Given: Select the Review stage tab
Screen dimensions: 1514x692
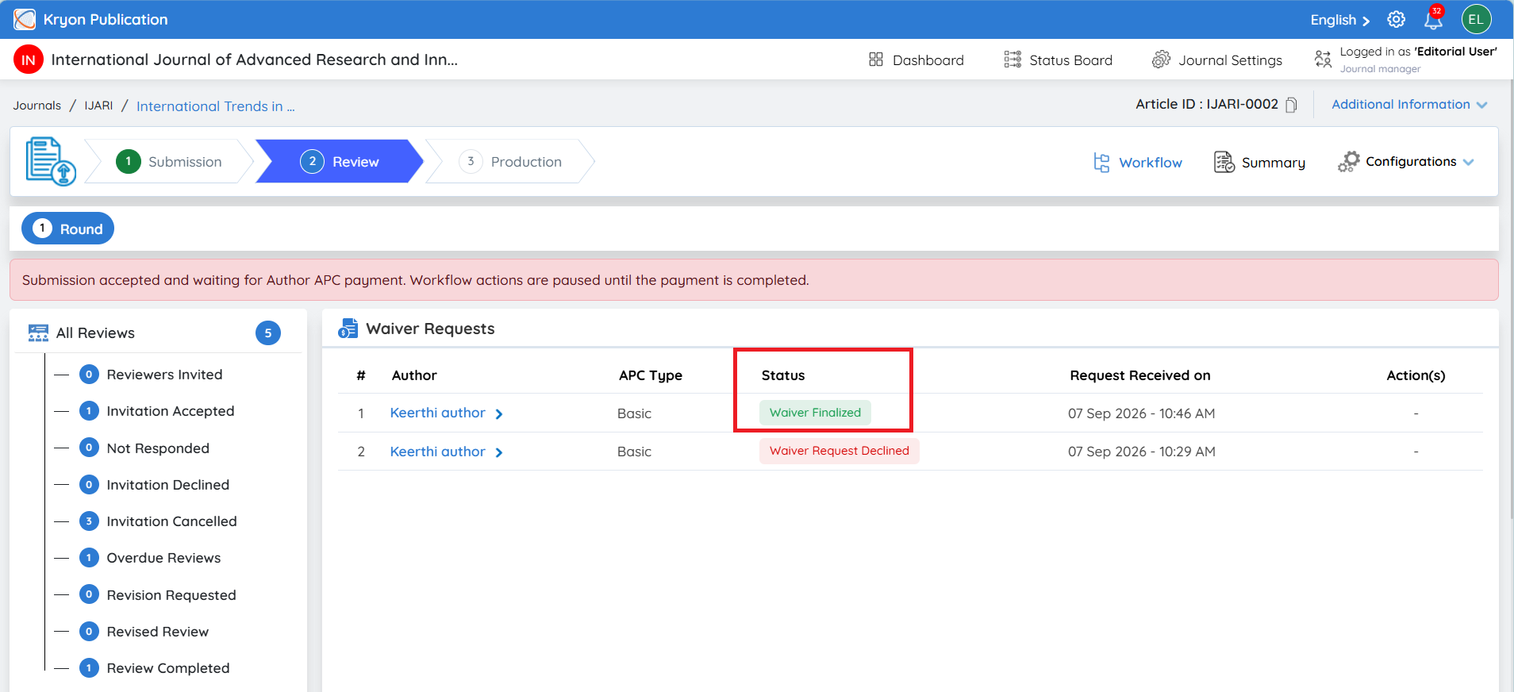Looking at the screenshot, I should 340,162.
